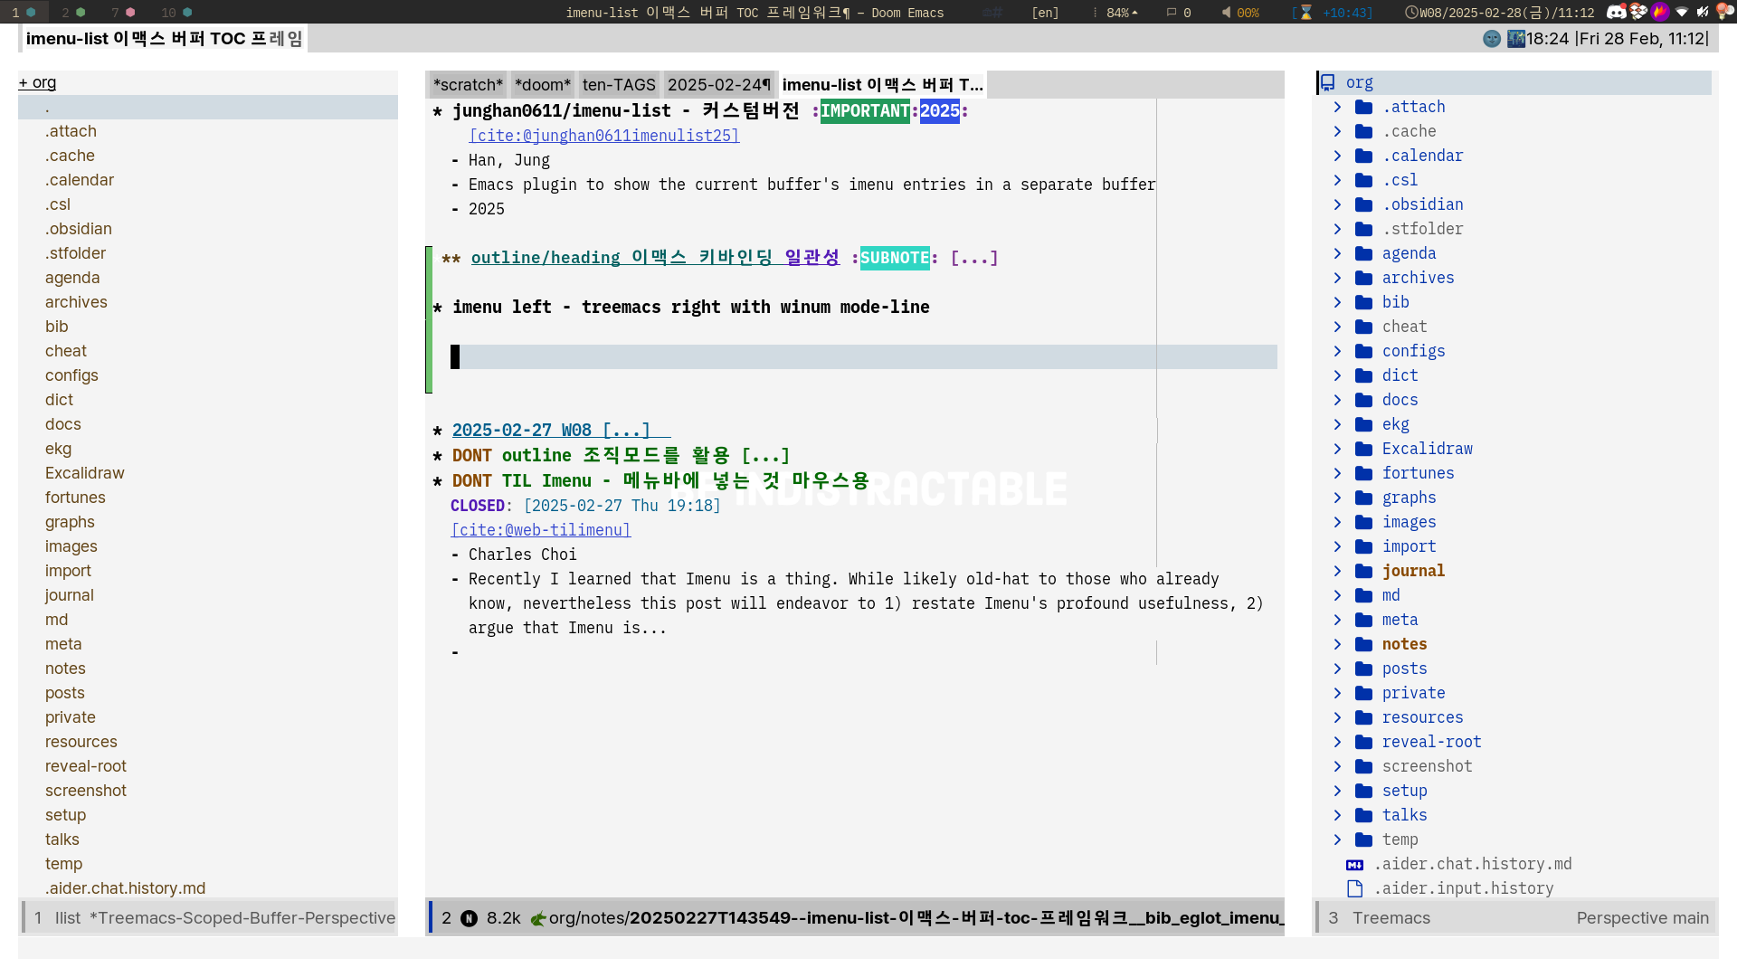Open the resources folder in Treemacs

[x=1422, y=717]
